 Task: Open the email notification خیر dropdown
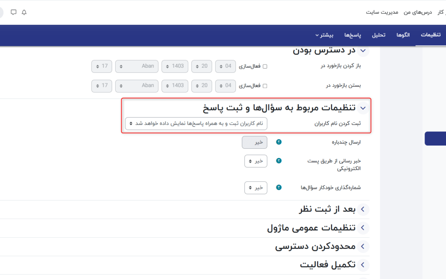tap(256, 161)
